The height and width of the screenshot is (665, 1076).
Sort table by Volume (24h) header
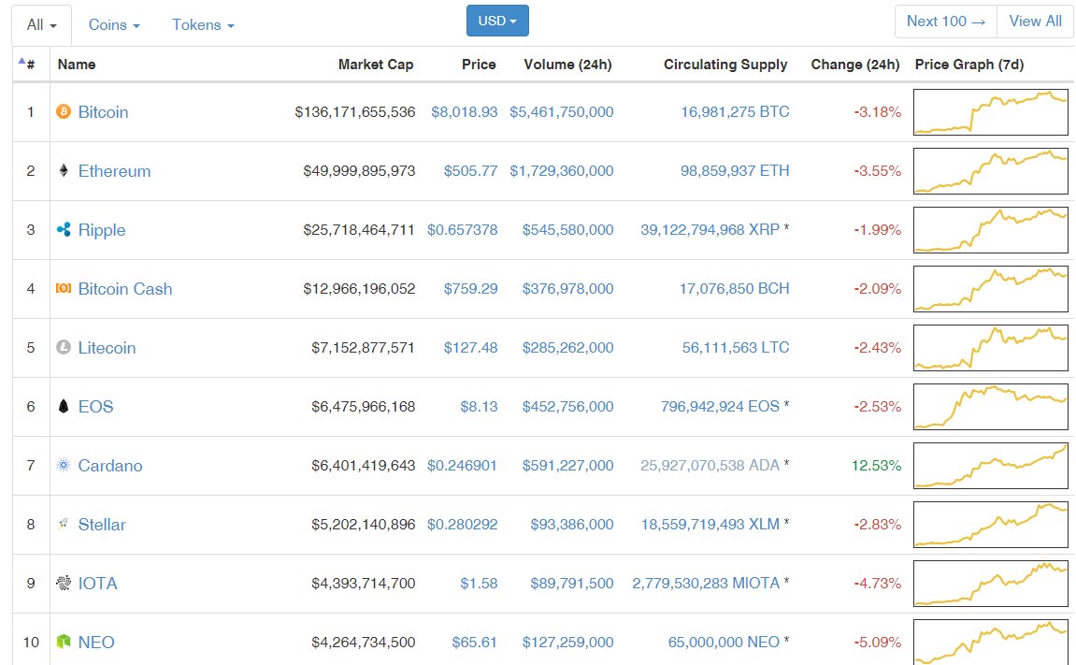(x=567, y=65)
